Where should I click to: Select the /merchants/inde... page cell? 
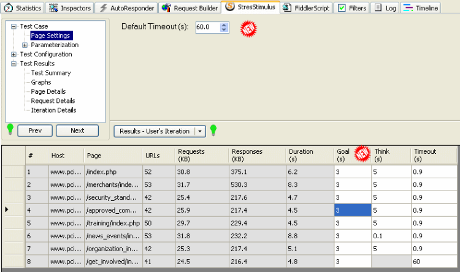coord(113,184)
